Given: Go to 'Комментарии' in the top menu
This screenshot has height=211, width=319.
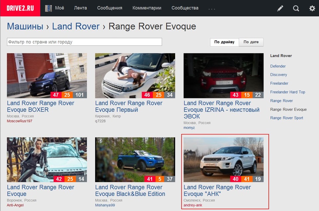Looking at the screenshot, I should coord(147,8).
